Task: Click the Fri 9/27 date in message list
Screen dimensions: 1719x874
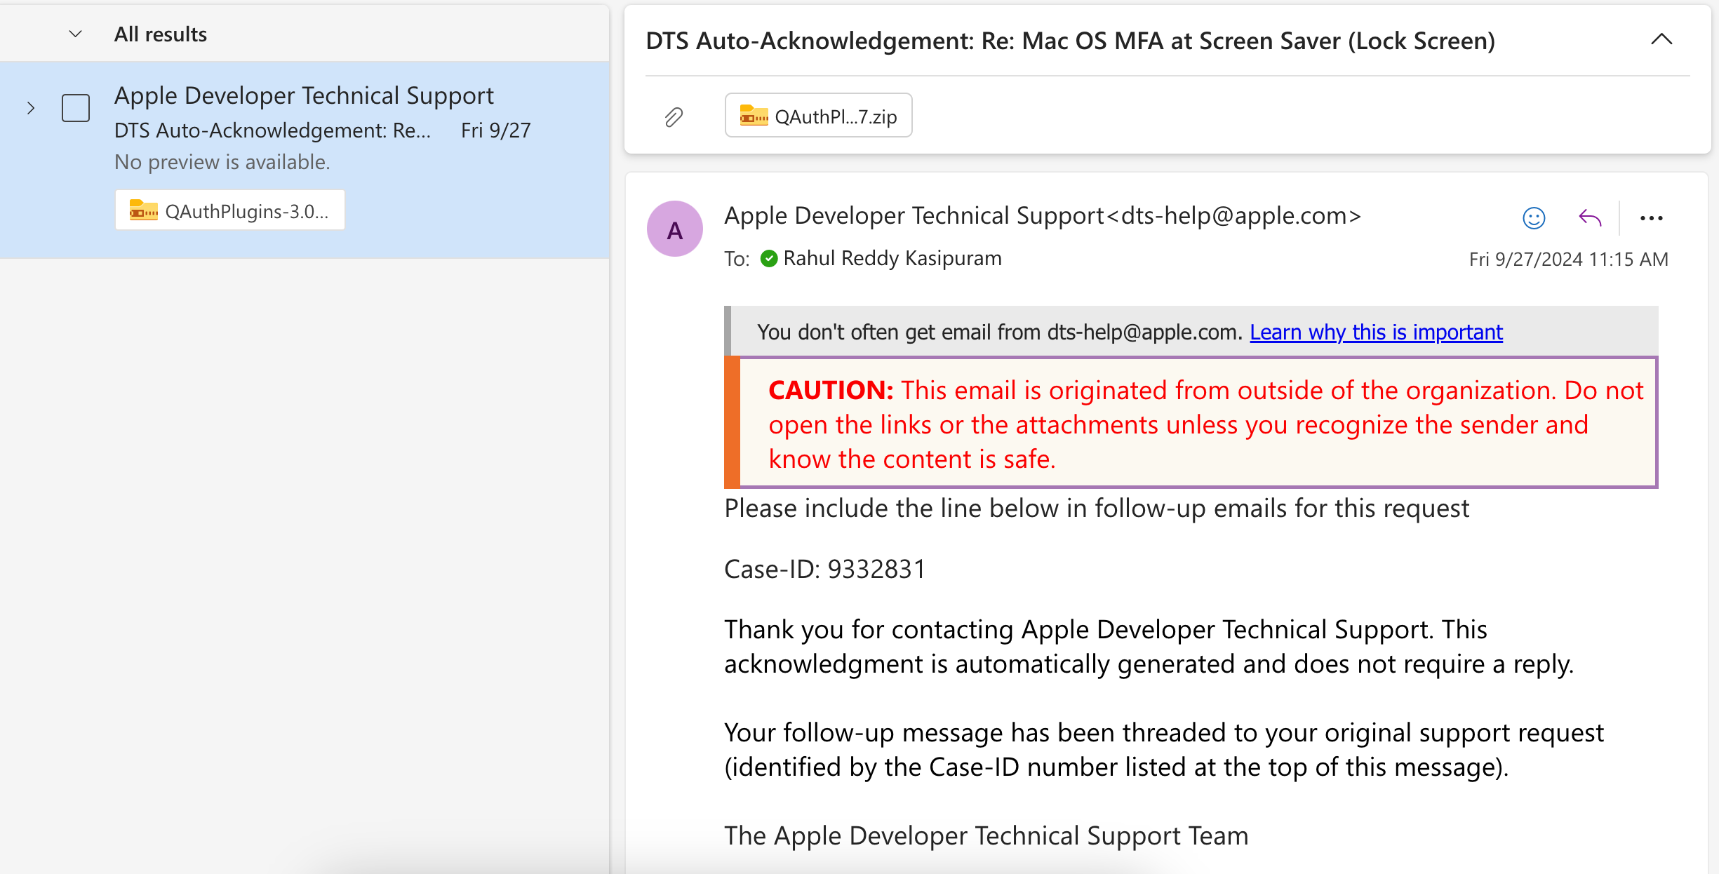Action: 495,130
